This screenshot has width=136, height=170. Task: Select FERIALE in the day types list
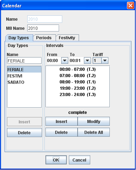pyautogui.click(x=24, y=69)
